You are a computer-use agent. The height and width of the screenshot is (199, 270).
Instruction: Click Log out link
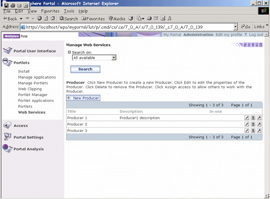tap(256, 35)
